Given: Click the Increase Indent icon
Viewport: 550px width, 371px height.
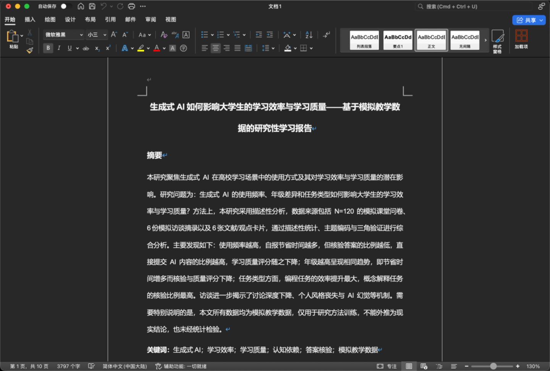Looking at the screenshot, I should (270, 35).
